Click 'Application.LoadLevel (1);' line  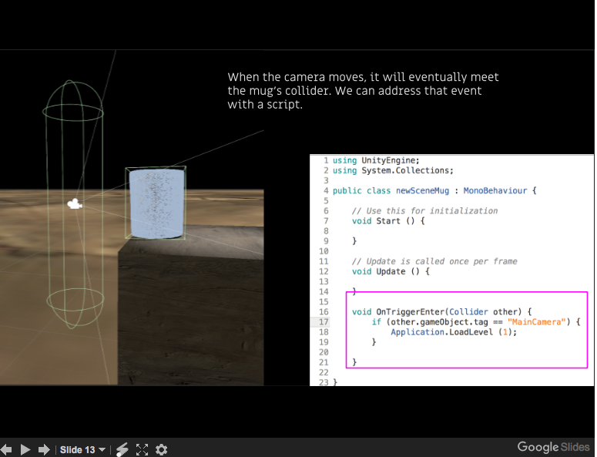click(454, 332)
